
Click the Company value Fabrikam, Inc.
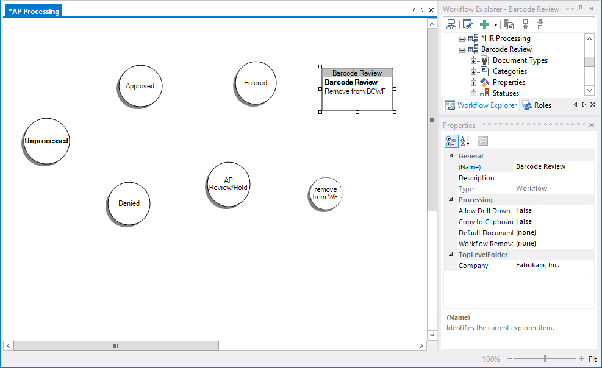pyautogui.click(x=554, y=265)
